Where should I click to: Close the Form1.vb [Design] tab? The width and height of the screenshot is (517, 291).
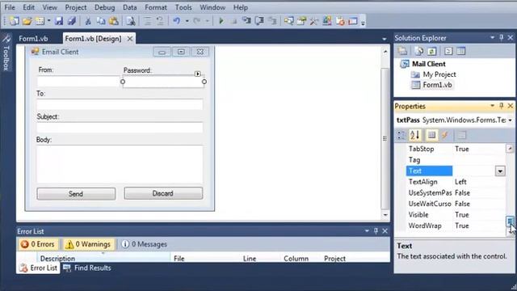click(130, 39)
